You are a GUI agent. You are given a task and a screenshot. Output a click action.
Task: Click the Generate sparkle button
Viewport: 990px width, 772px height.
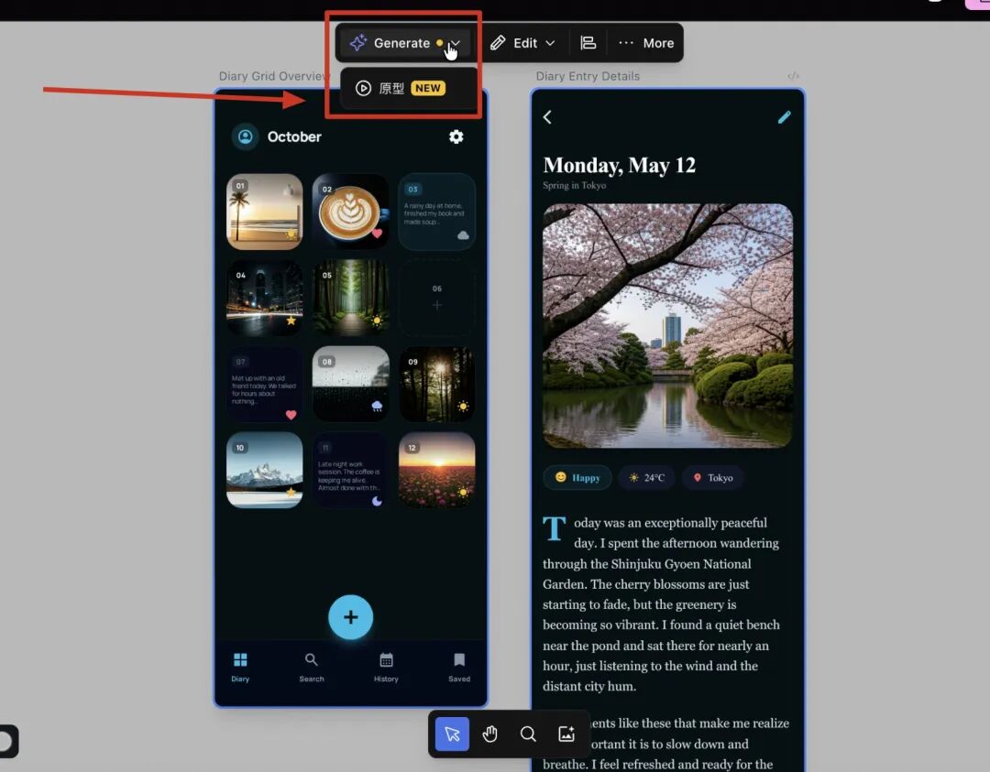point(389,43)
